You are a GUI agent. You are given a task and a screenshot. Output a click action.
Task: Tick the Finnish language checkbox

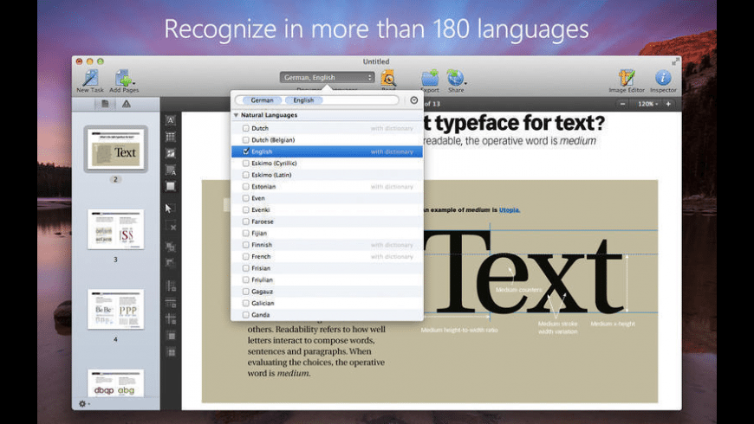point(246,245)
